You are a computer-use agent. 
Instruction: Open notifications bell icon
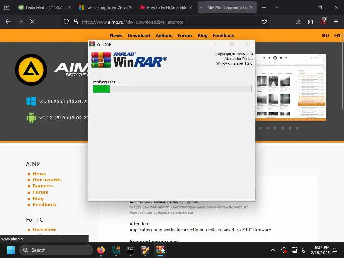coord(335,250)
